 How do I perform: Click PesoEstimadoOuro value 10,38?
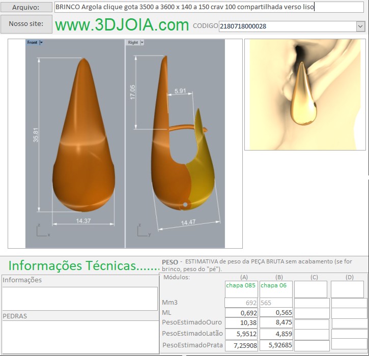[241, 323]
